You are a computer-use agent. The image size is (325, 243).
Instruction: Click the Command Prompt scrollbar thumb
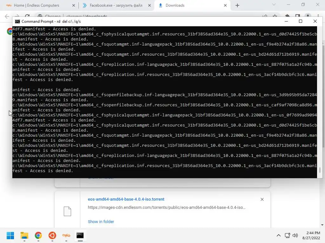pos(320,170)
